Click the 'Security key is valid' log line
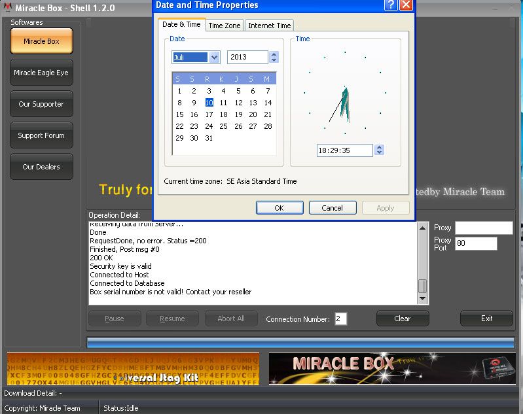 click(x=120, y=266)
